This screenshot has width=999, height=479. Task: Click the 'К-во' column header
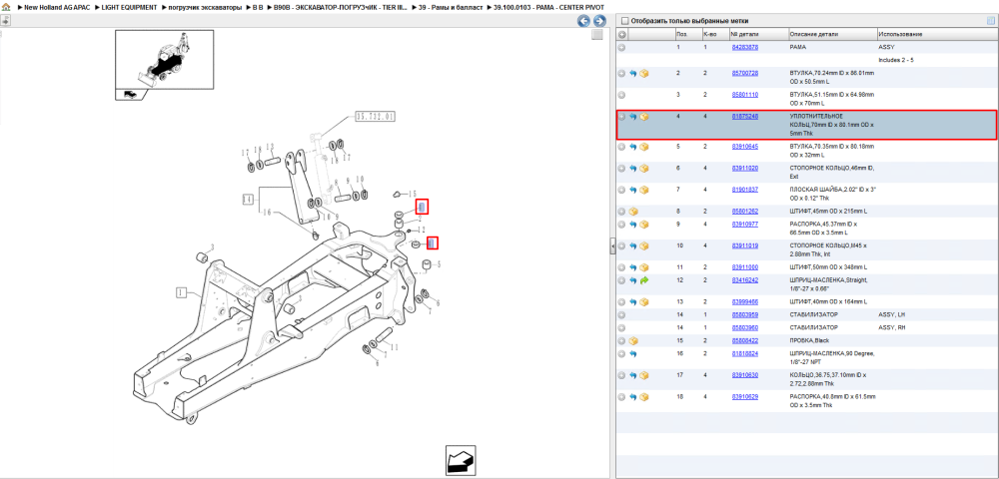coord(714,34)
